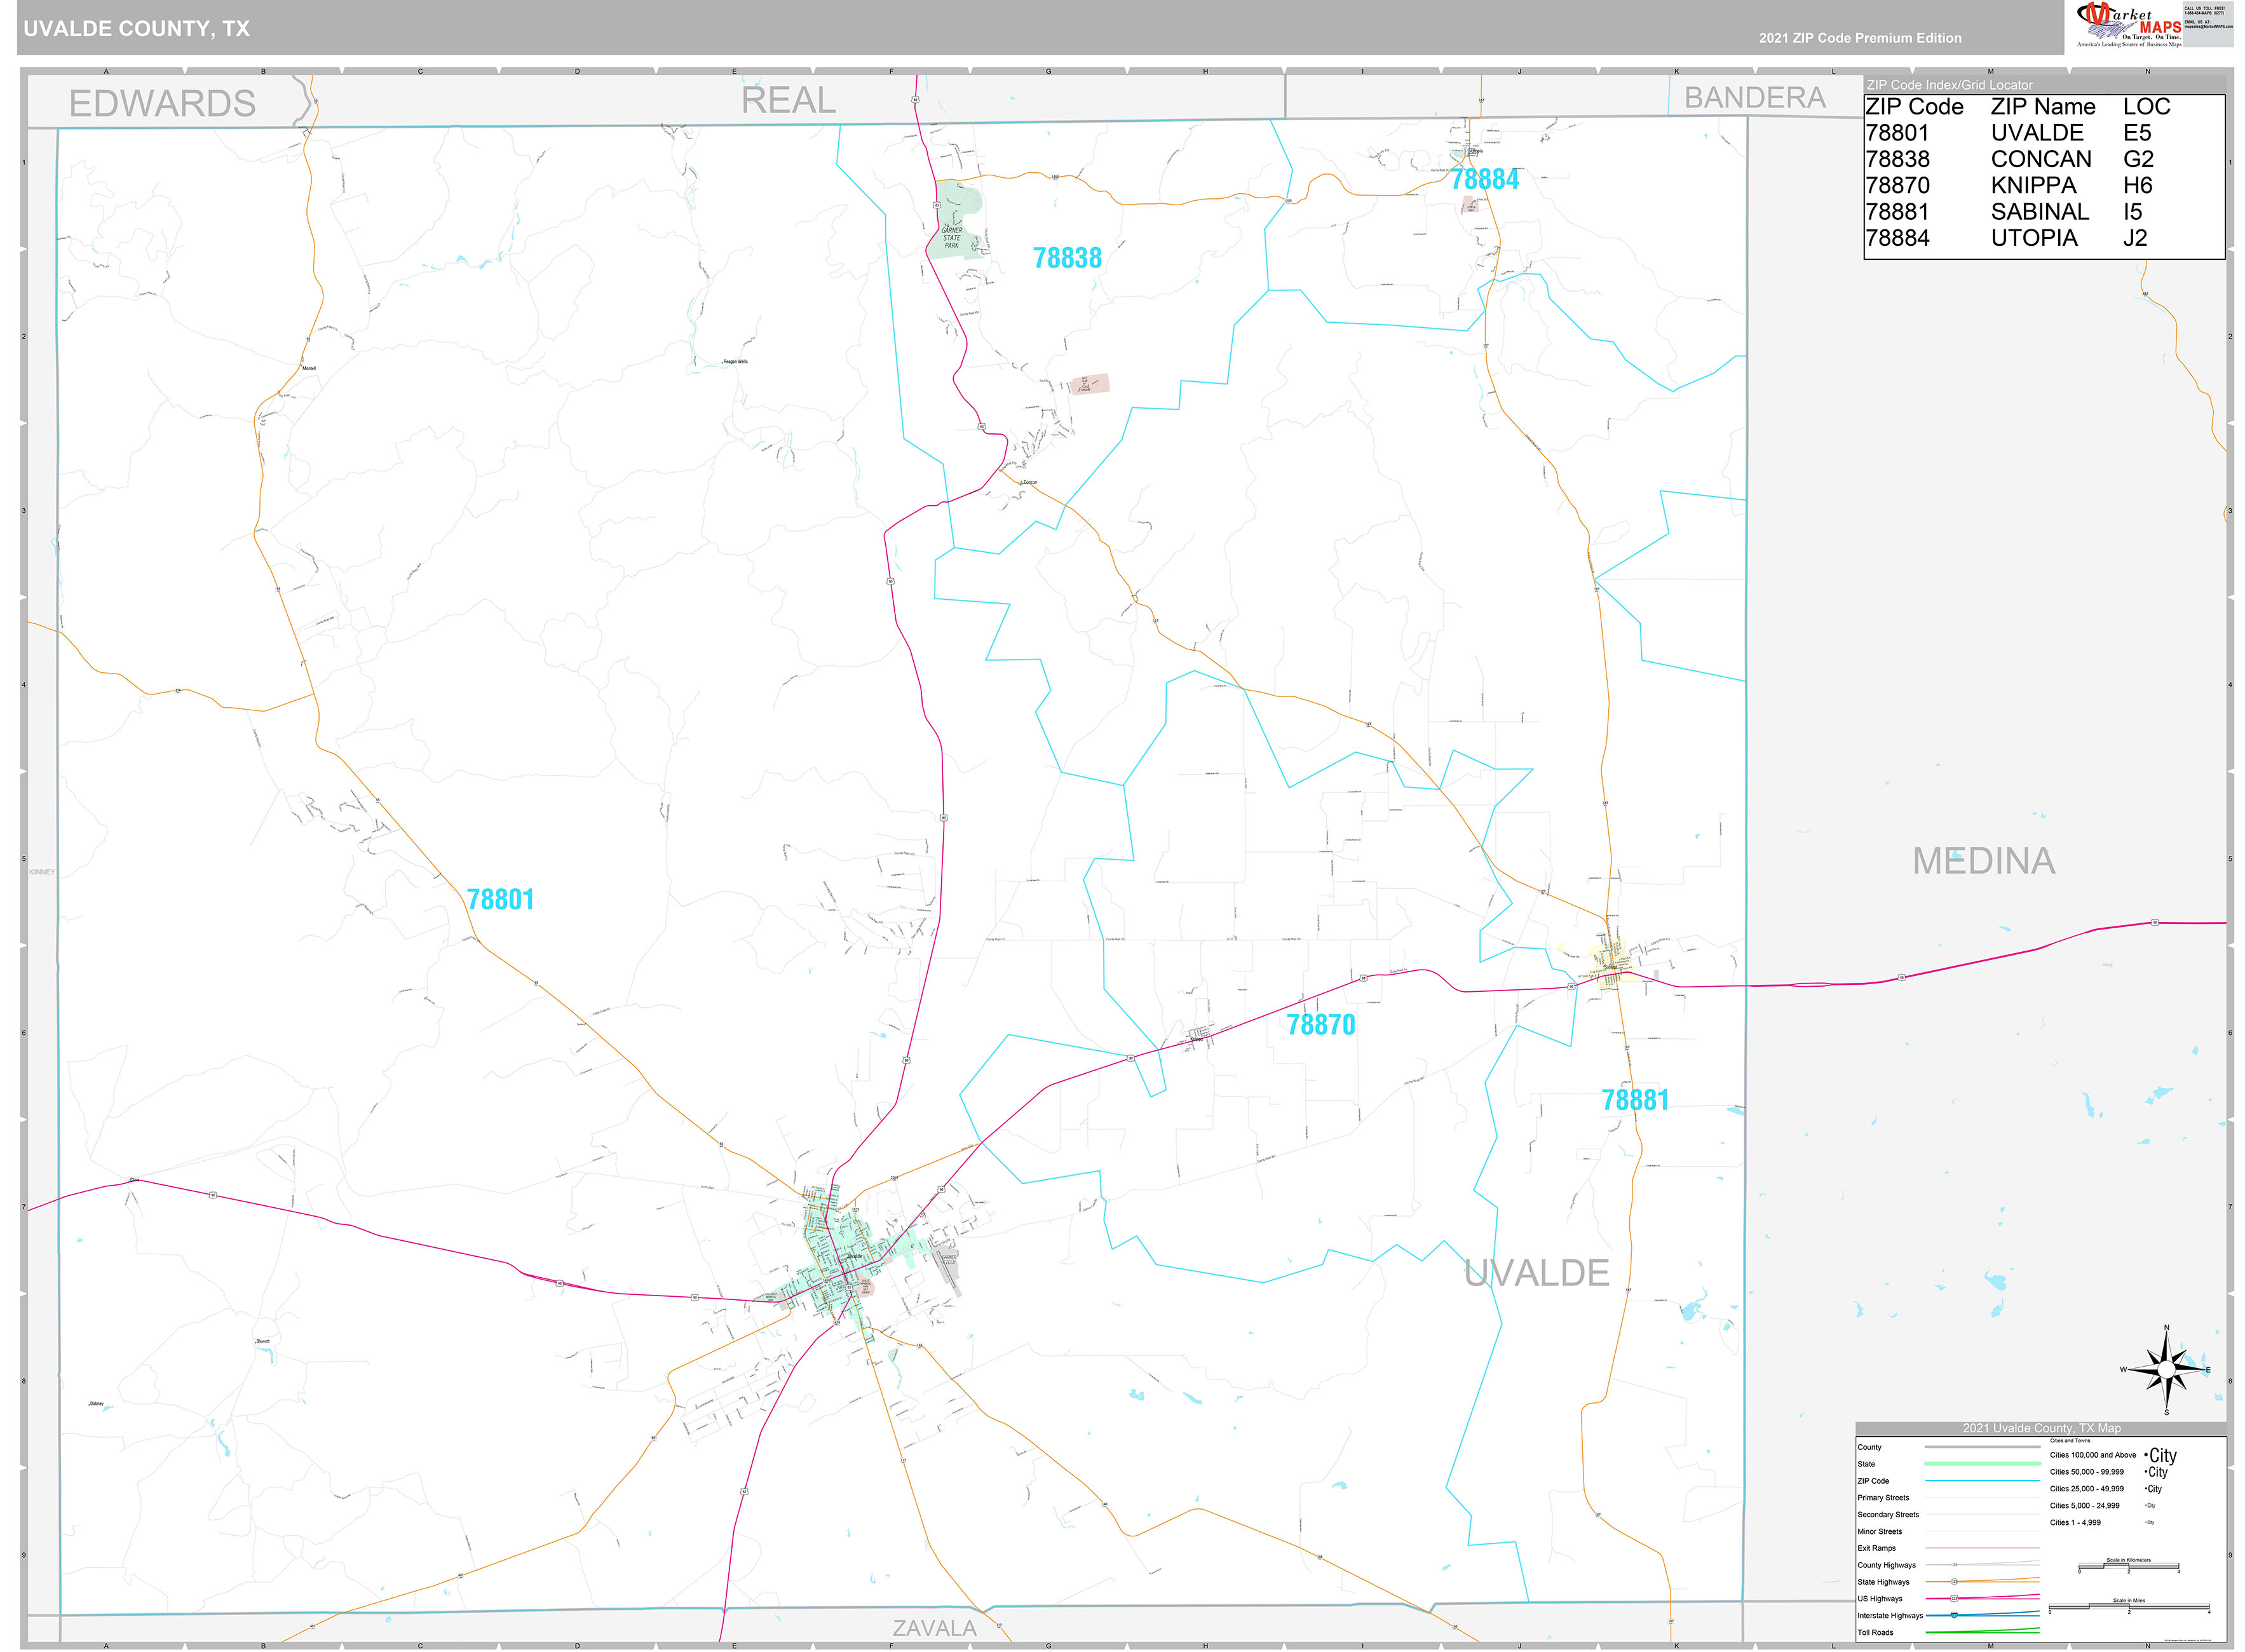Click KNIPPA in the index table
The height and width of the screenshot is (1652, 2245).
[x=2033, y=185]
